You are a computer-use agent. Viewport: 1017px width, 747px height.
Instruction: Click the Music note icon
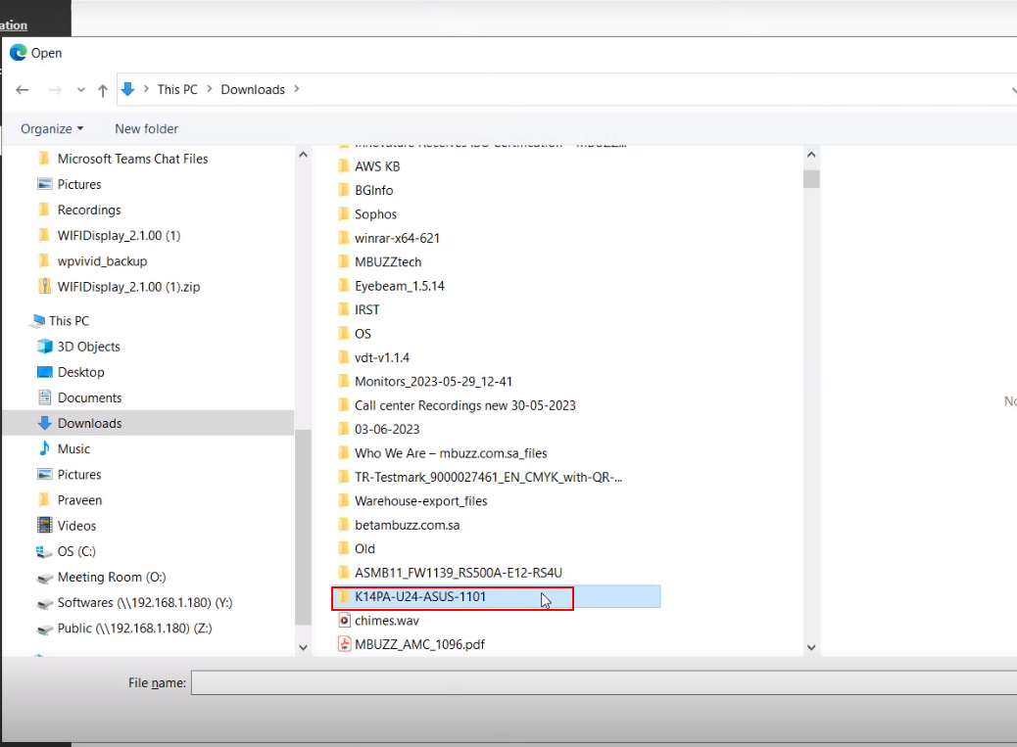click(45, 448)
